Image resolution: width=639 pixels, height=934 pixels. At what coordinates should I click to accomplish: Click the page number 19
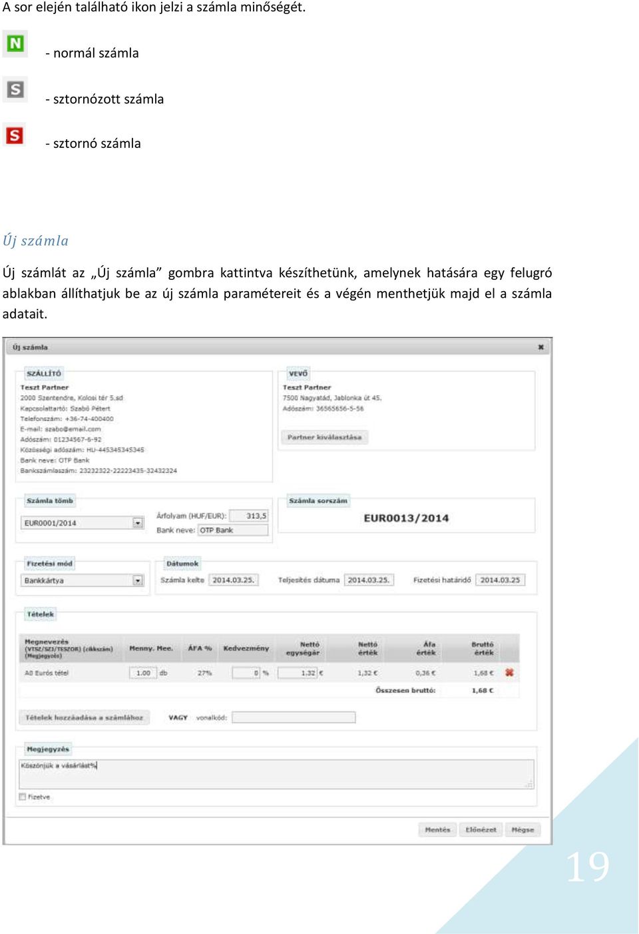tap(588, 867)
